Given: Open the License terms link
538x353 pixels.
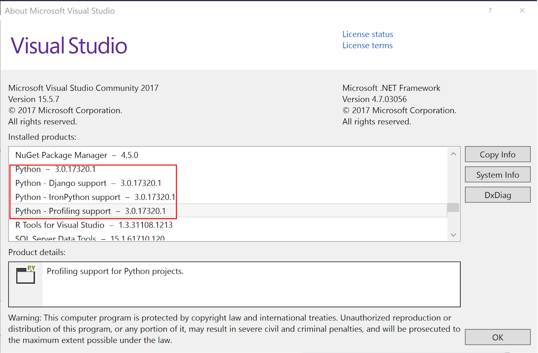Looking at the screenshot, I should [x=367, y=45].
